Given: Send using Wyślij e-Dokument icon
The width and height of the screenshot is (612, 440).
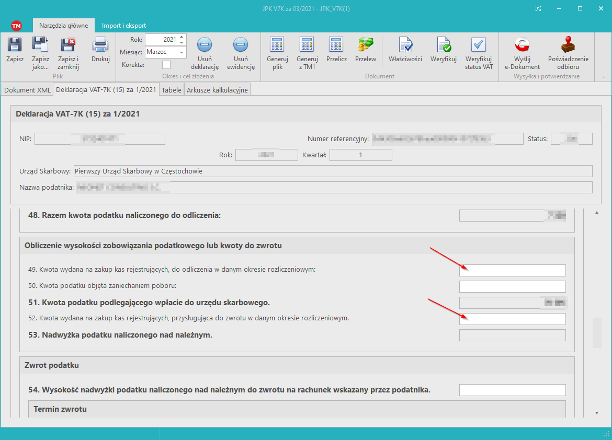Looking at the screenshot, I should [522, 45].
